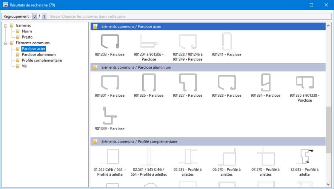Select the 901339 Parclose profile icon
The image size is (334, 189).
[x=109, y=116]
